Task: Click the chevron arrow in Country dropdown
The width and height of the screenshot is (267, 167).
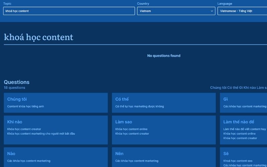Action: (212, 11)
